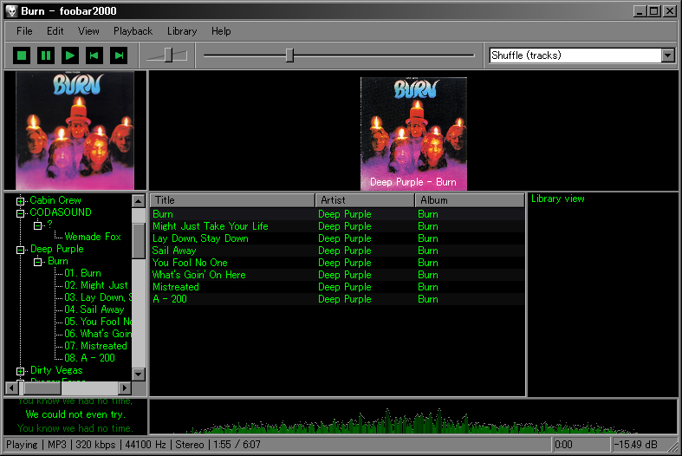This screenshot has height=456, width=682.
Task: Click the tree scrollbar up arrow
Action: [139, 200]
